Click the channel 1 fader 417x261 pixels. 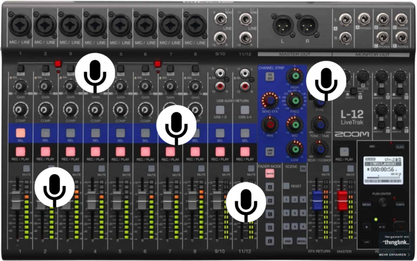tap(16, 200)
